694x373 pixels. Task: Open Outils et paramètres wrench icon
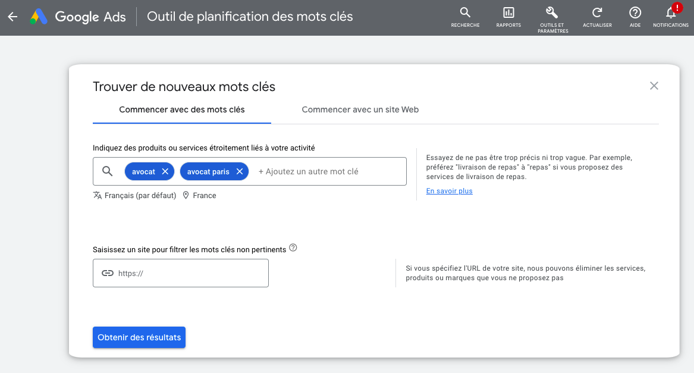552,13
